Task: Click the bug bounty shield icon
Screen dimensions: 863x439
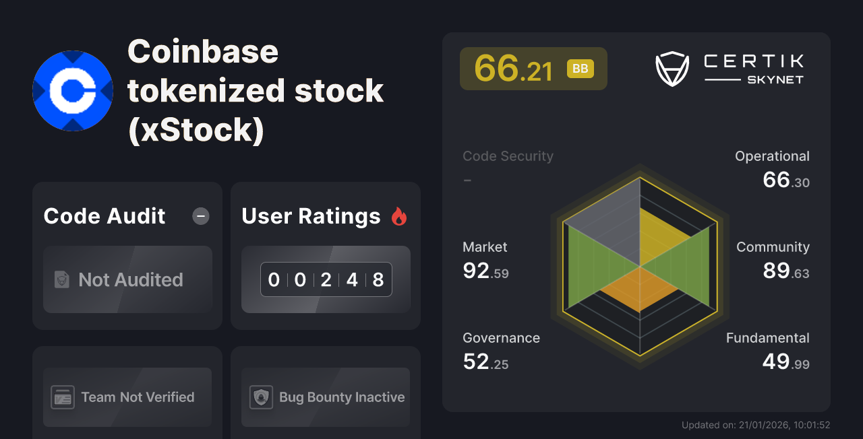Action: coord(262,397)
